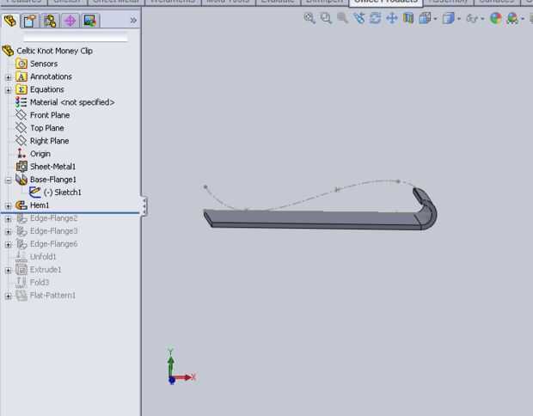Select the Sensors folder

44,64
